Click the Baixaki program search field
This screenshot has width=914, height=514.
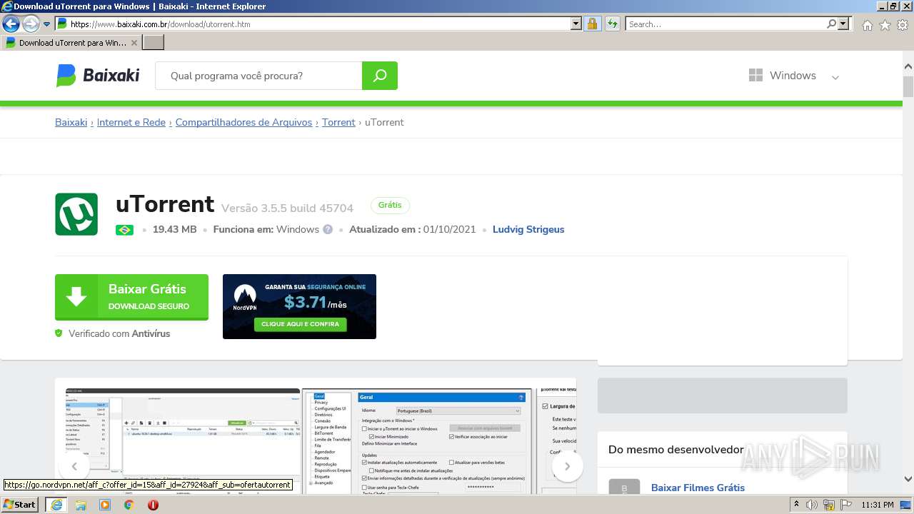point(258,76)
